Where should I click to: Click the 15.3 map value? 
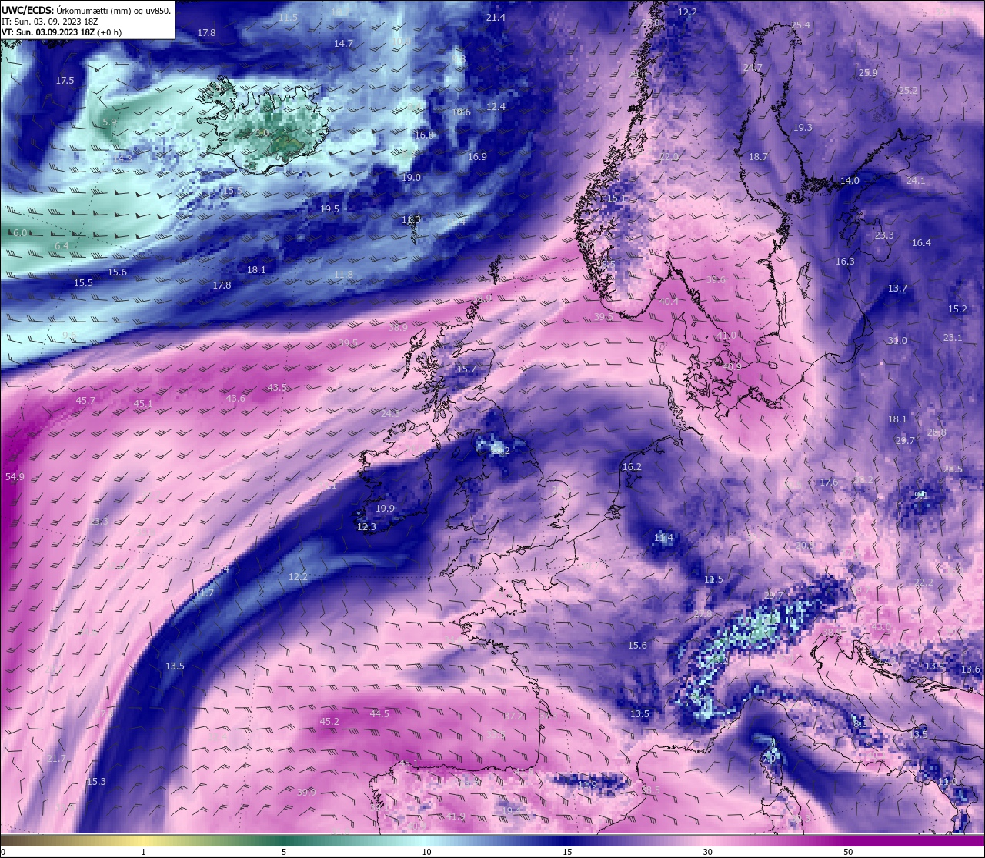pyautogui.click(x=96, y=782)
